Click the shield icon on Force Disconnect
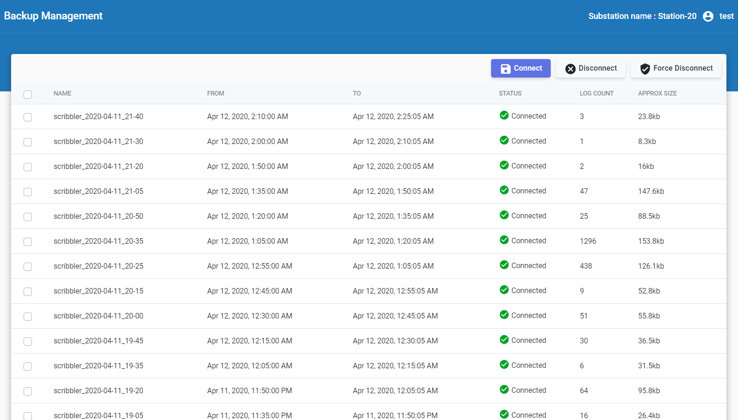This screenshot has height=420, width=738. click(x=645, y=69)
